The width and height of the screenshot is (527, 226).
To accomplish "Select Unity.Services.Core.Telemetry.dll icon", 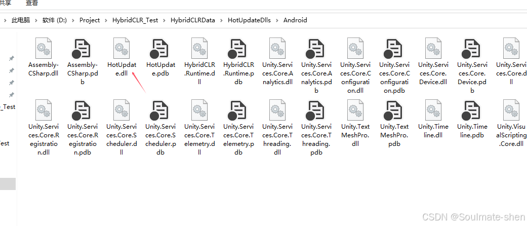I will click(199, 110).
